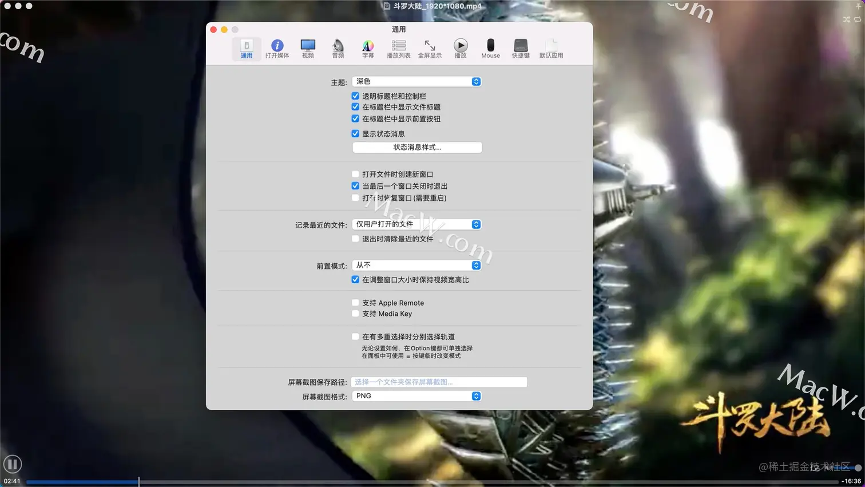Open the 播放列表 playlist preferences
This screenshot has width=865, height=487.
coord(398,49)
